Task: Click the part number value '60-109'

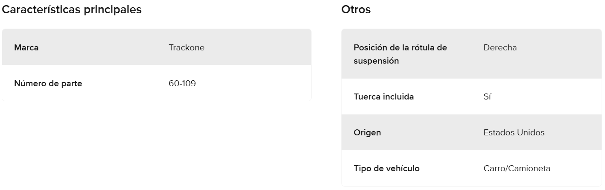Action: 182,84
